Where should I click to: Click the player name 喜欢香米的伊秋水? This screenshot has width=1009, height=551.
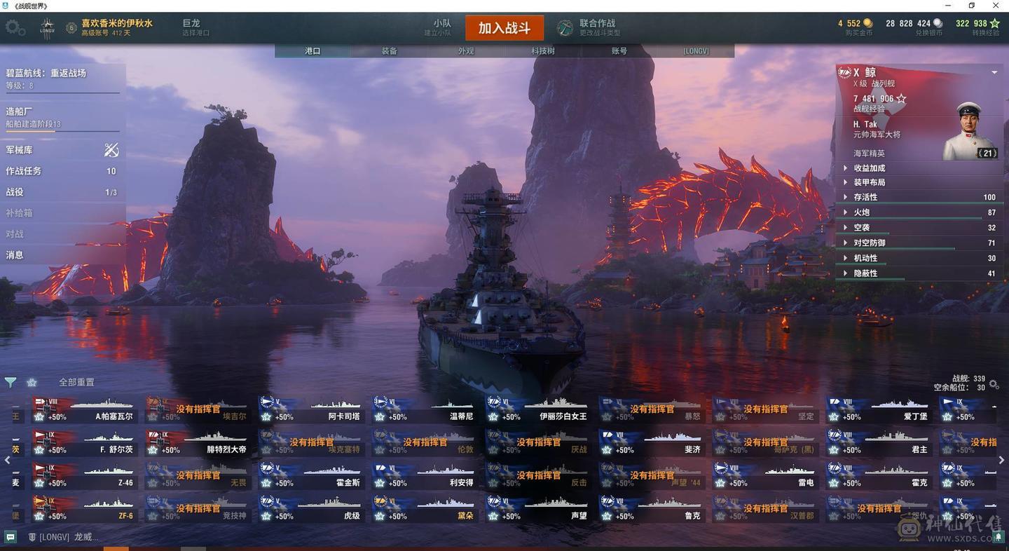[116, 23]
